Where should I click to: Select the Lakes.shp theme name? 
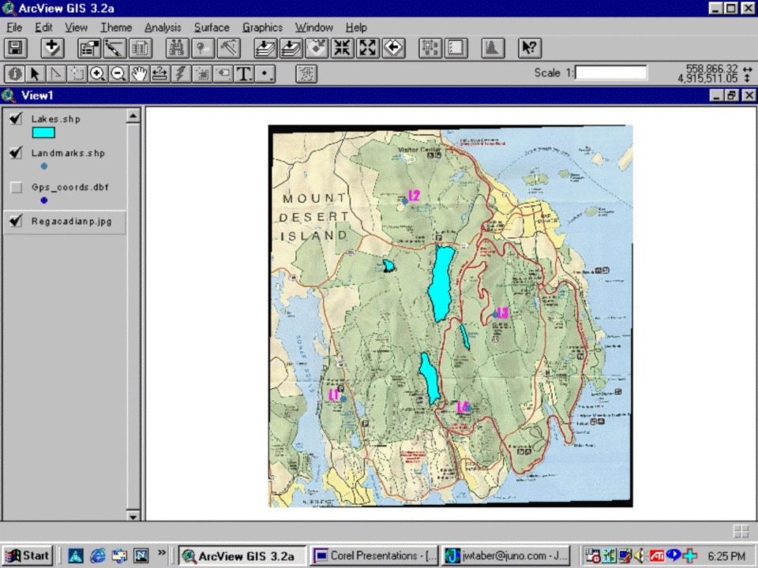(55, 119)
